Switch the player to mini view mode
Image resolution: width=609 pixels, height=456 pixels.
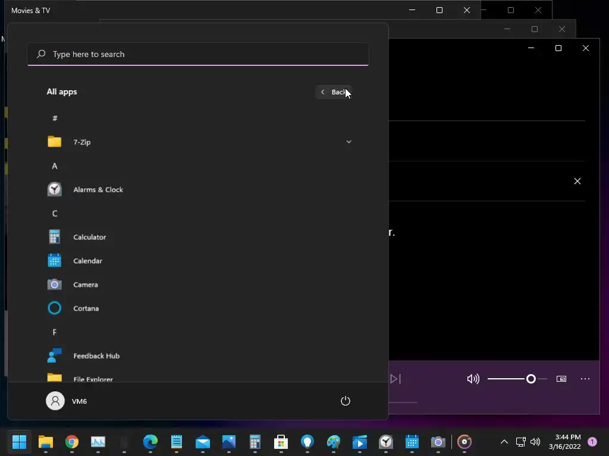point(561,379)
